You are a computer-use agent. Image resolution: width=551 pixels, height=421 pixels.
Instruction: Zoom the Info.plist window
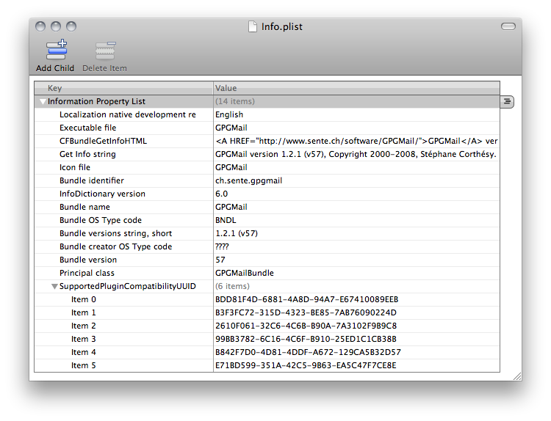click(x=71, y=26)
